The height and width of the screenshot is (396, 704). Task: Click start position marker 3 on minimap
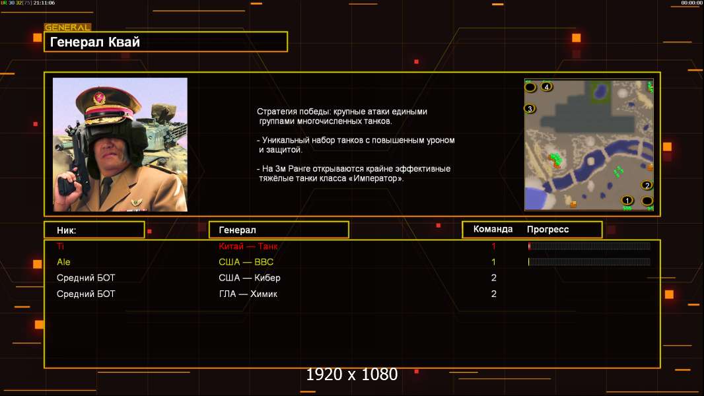click(x=530, y=108)
